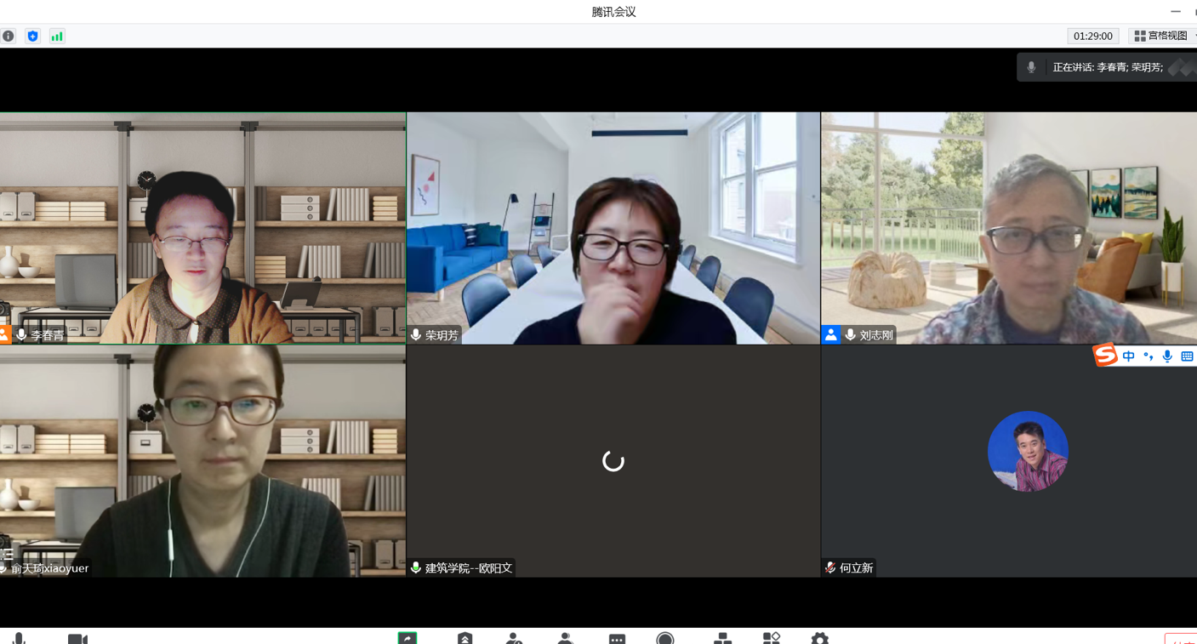
Task: Open the meeting info icon
Action: [x=9, y=36]
